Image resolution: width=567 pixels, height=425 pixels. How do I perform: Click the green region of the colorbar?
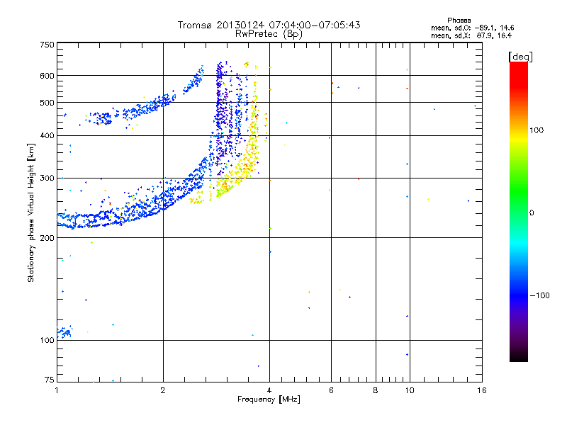click(519, 188)
